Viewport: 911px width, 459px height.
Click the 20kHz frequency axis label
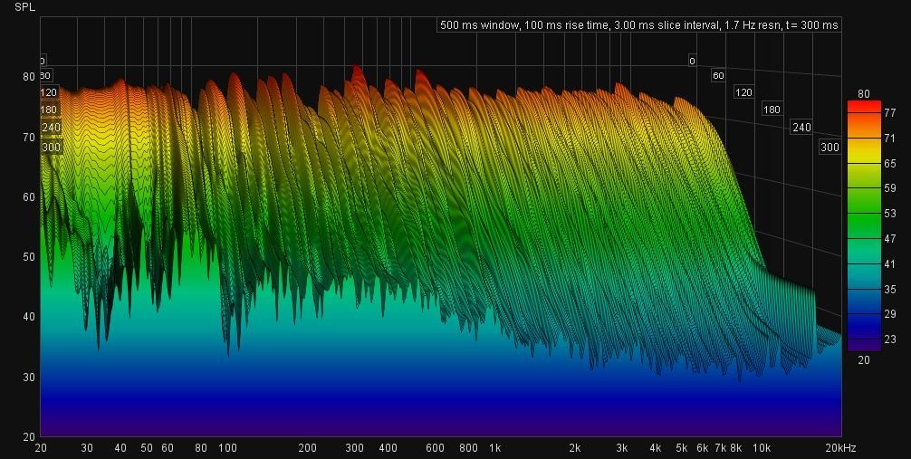(840, 448)
